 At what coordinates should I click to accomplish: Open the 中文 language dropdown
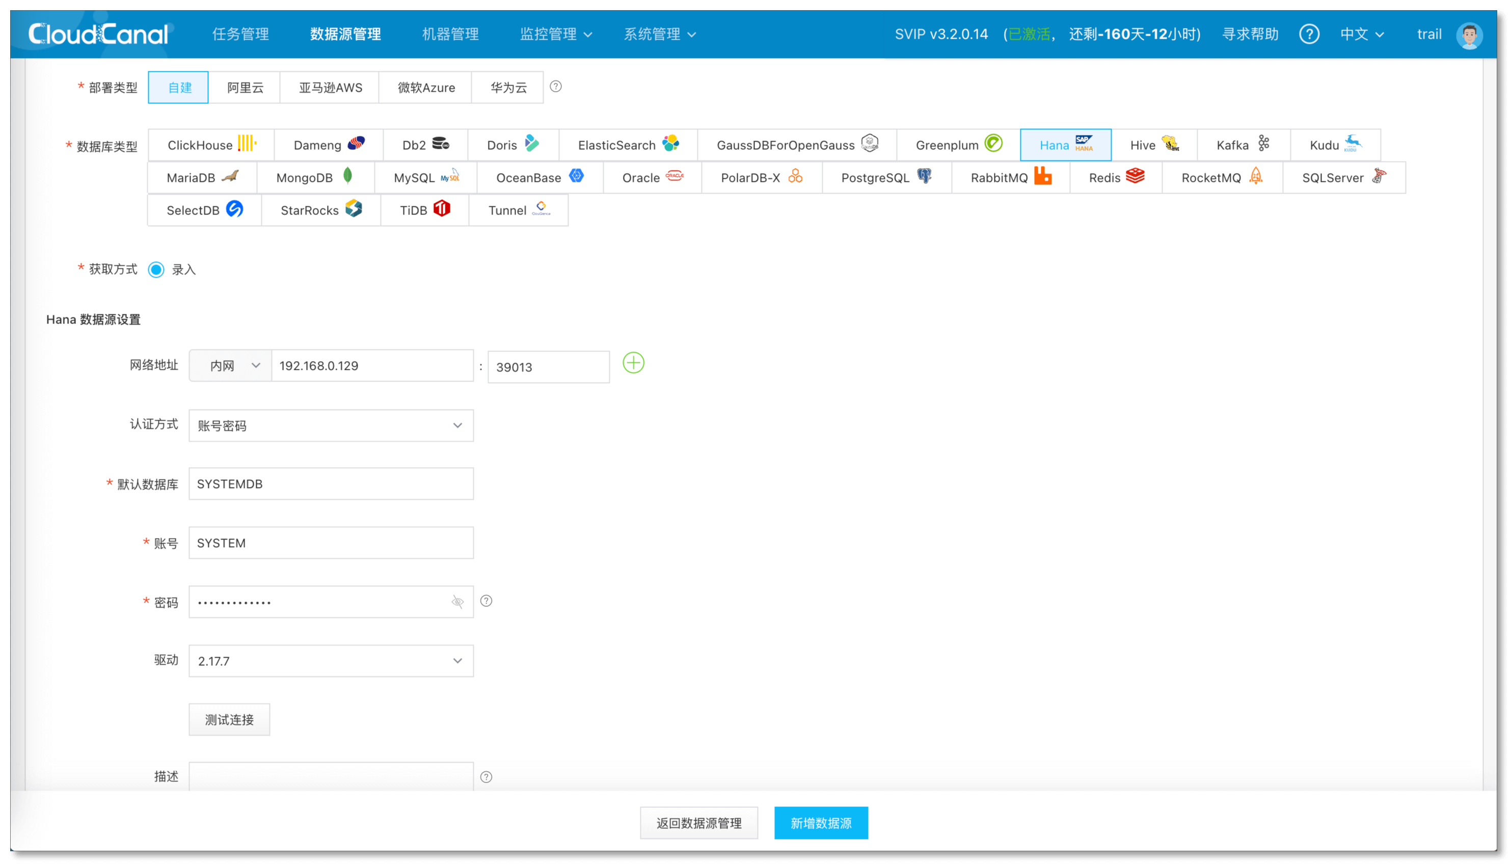(x=1362, y=34)
